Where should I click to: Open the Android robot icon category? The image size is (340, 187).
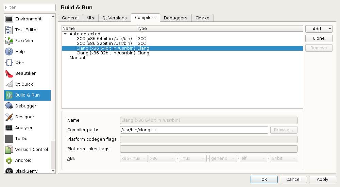click(9, 160)
